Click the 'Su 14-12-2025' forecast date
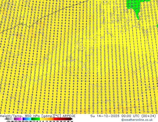This screenshot has width=158, height=122. [x=105, y=116]
